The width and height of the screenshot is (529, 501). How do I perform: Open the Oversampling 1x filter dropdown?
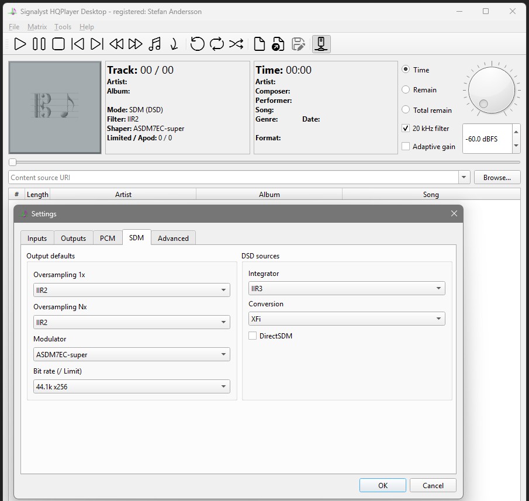coord(132,290)
